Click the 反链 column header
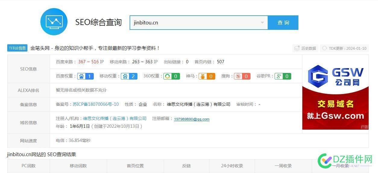Image resolution: width=378 pixels, height=173 pixels. (187, 166)
